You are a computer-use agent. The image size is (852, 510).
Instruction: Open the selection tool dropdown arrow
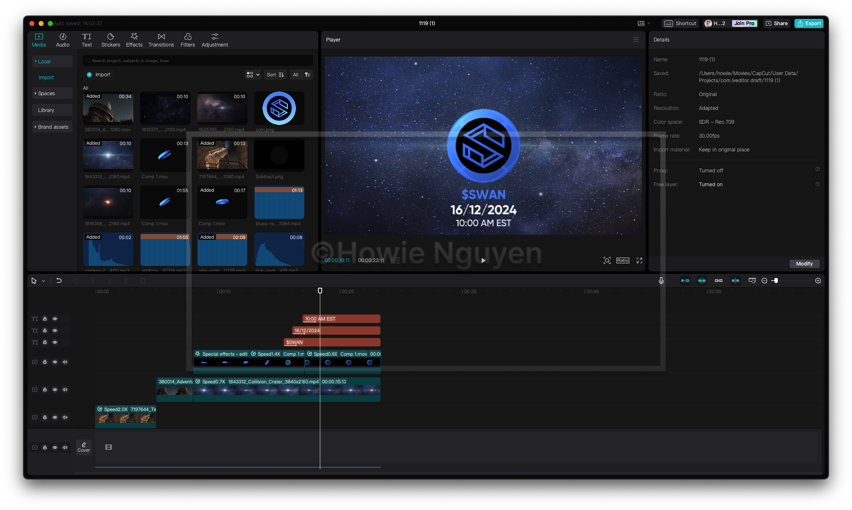(44, 281)
